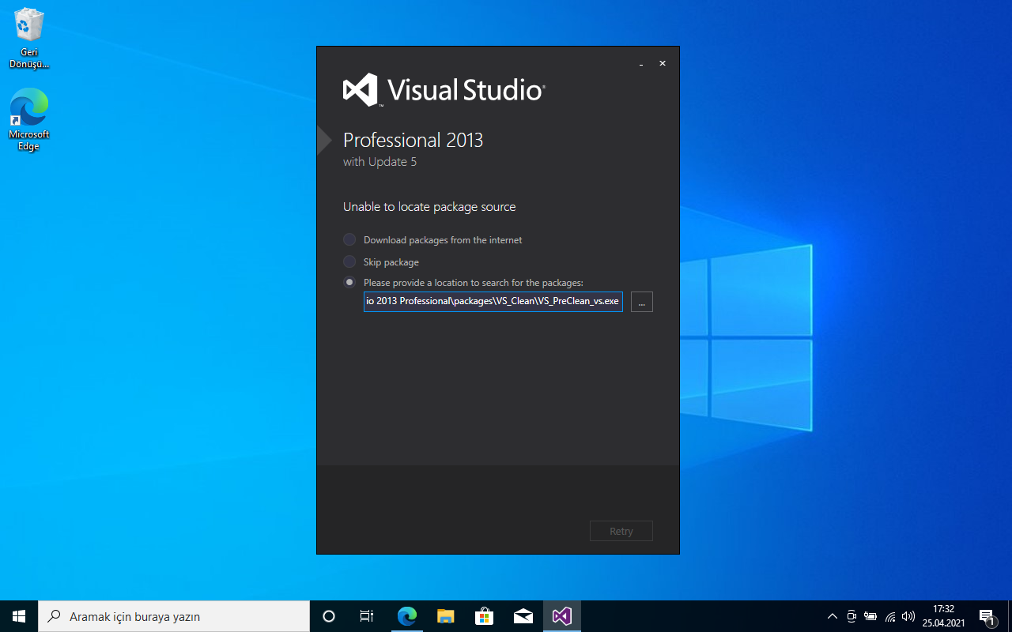Image resolution: width=1012 pixels, height=632 pixels.
Task: Open the battery status tray icon
Action: pos(870,616)
